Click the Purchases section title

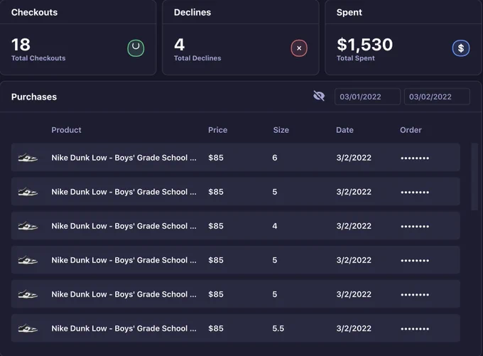[x=34, y=97]
